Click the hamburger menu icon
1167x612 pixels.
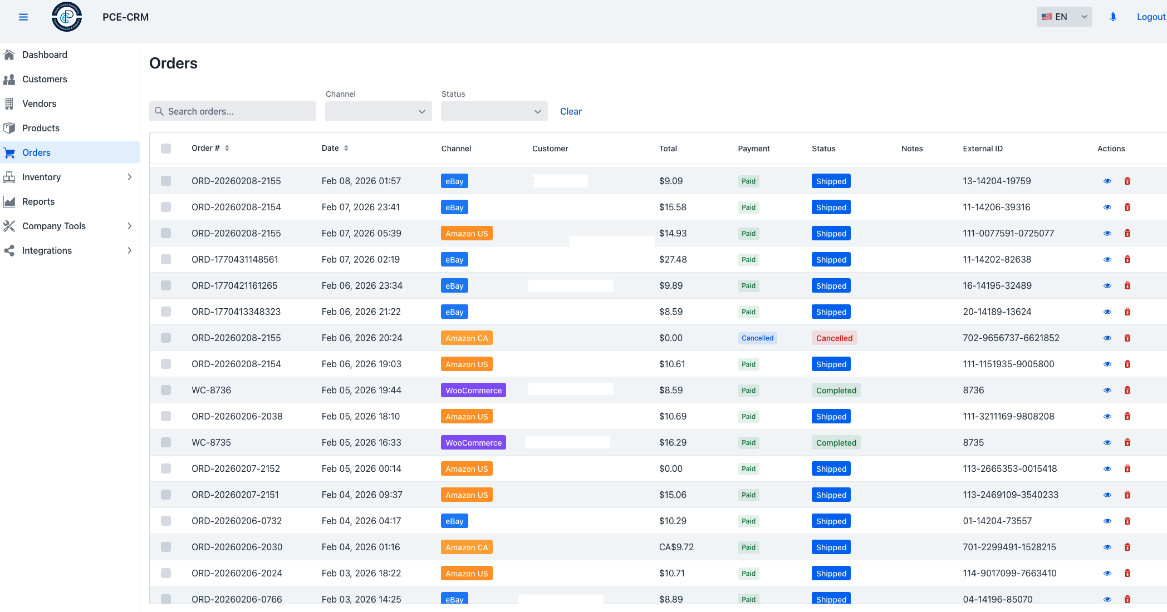tap(23, 17)
